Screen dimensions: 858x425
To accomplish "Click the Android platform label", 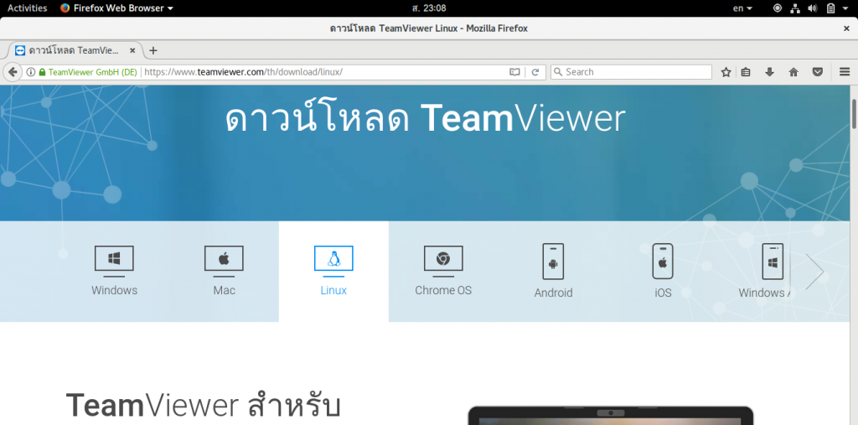I will point(553,293).
